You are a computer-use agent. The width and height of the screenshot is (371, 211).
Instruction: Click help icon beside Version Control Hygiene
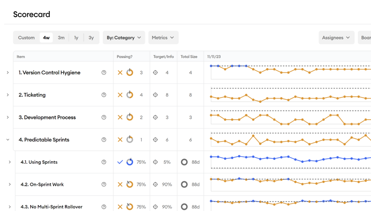tap(104, 73)
